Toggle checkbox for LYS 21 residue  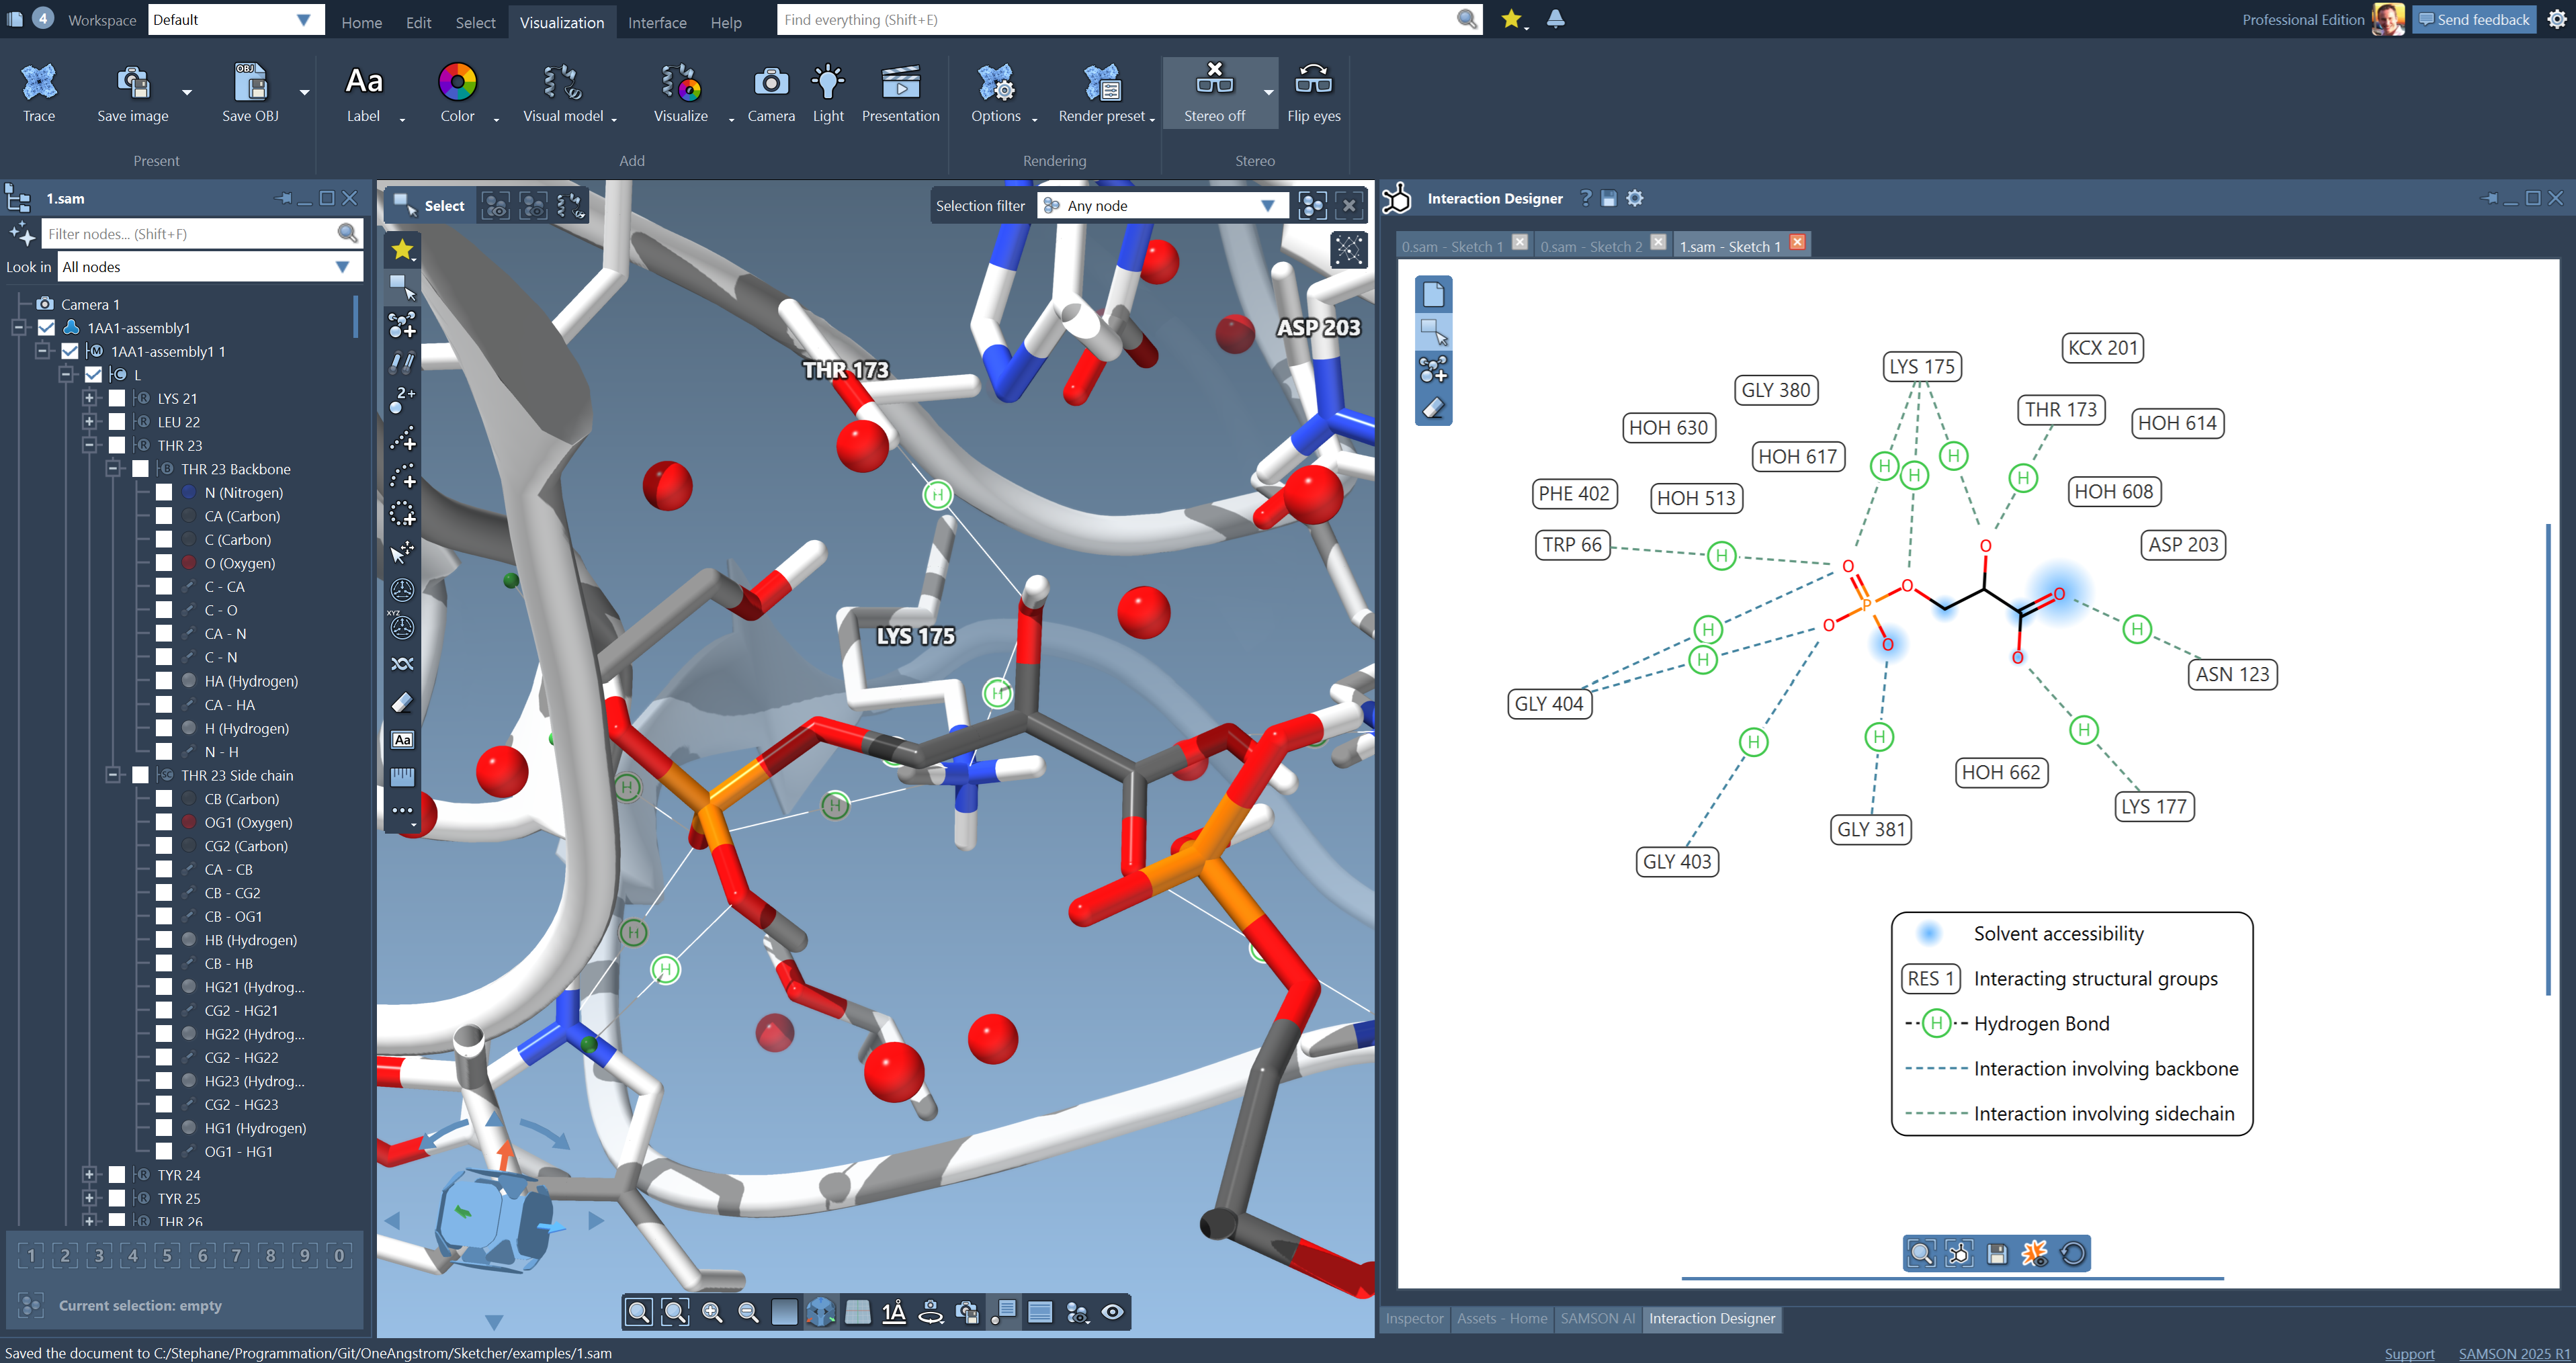pyautogui.click(x=117, y=398)
